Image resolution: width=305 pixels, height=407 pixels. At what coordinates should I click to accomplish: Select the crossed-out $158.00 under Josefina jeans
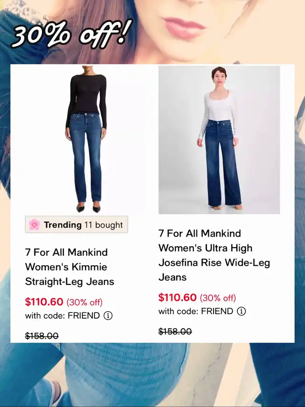click(x=175, y=331)
